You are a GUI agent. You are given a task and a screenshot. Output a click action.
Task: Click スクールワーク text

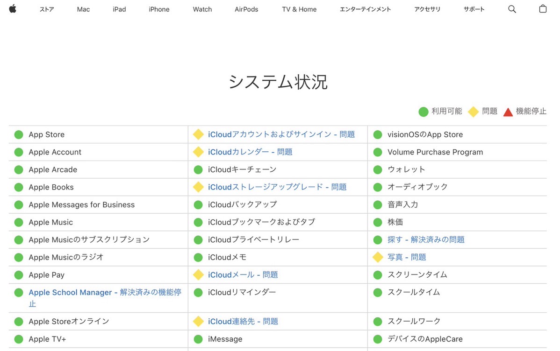[414, 322]
